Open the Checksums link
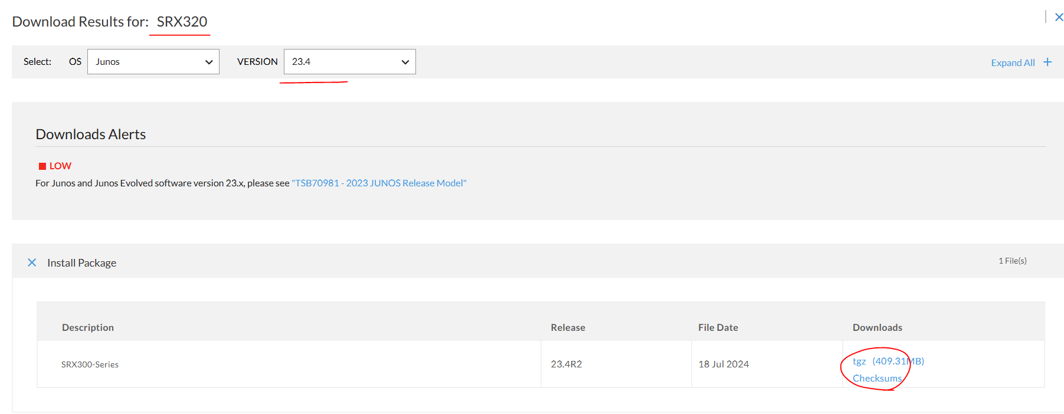1064x414 pixels. tap(877, 378)
